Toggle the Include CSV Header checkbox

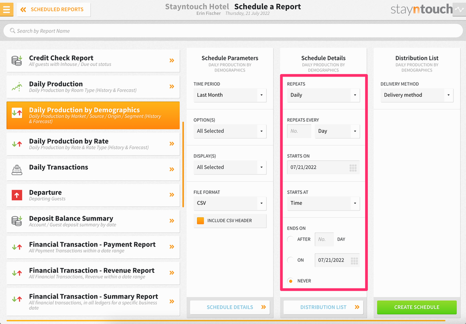201,221
